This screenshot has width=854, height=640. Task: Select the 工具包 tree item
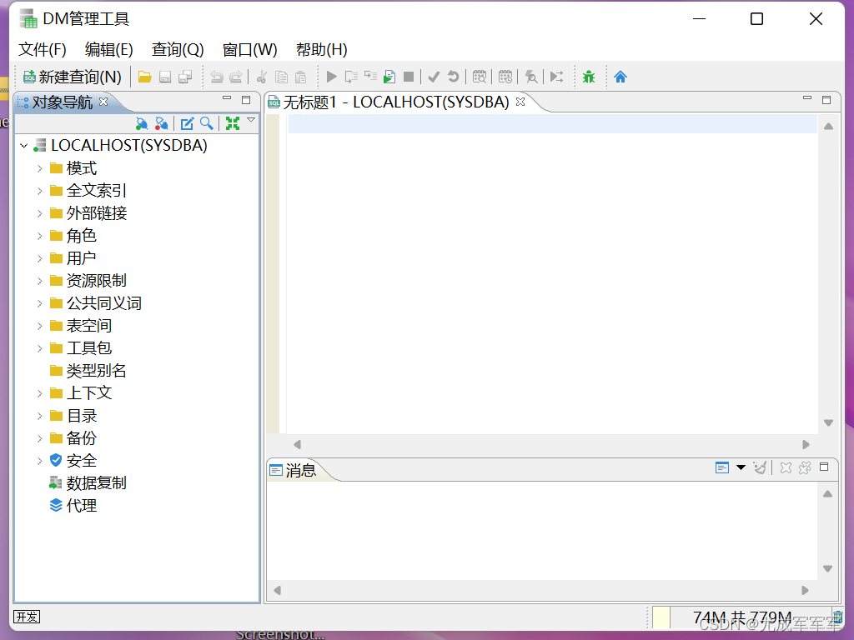[88, 348]
